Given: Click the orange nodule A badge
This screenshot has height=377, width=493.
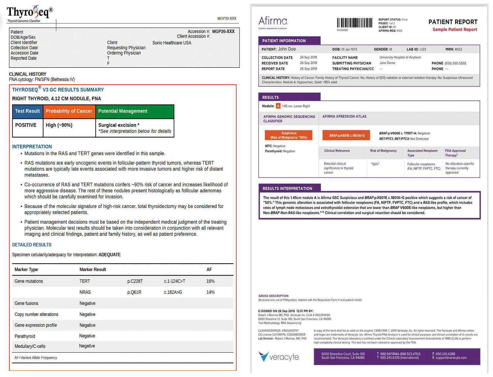Looking at the screenshot, I should coord(278,106).
